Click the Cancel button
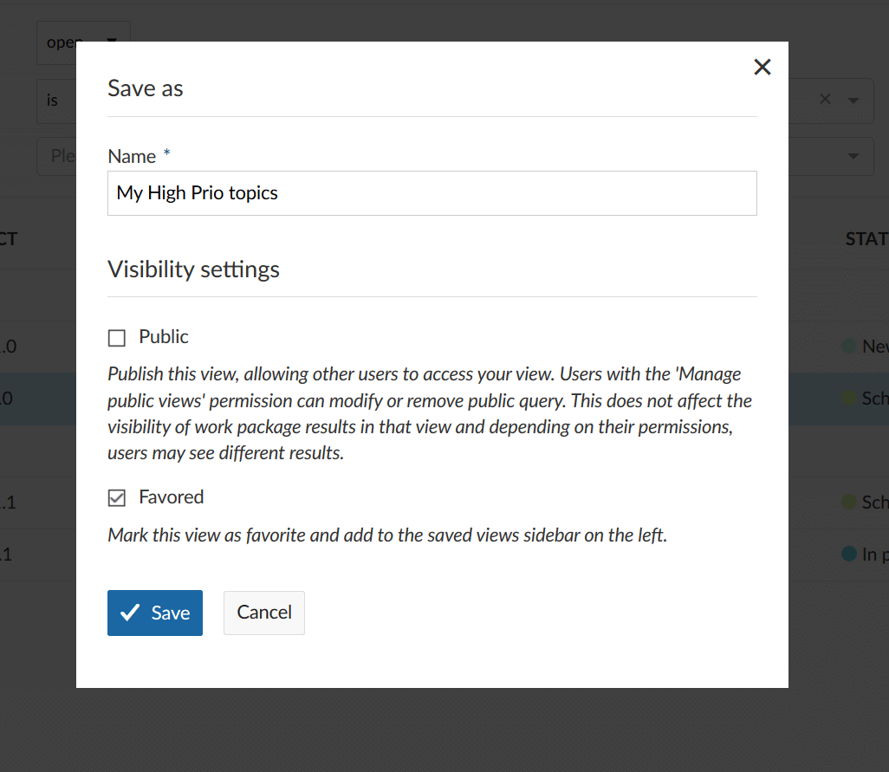 click(x=263, y=613)
